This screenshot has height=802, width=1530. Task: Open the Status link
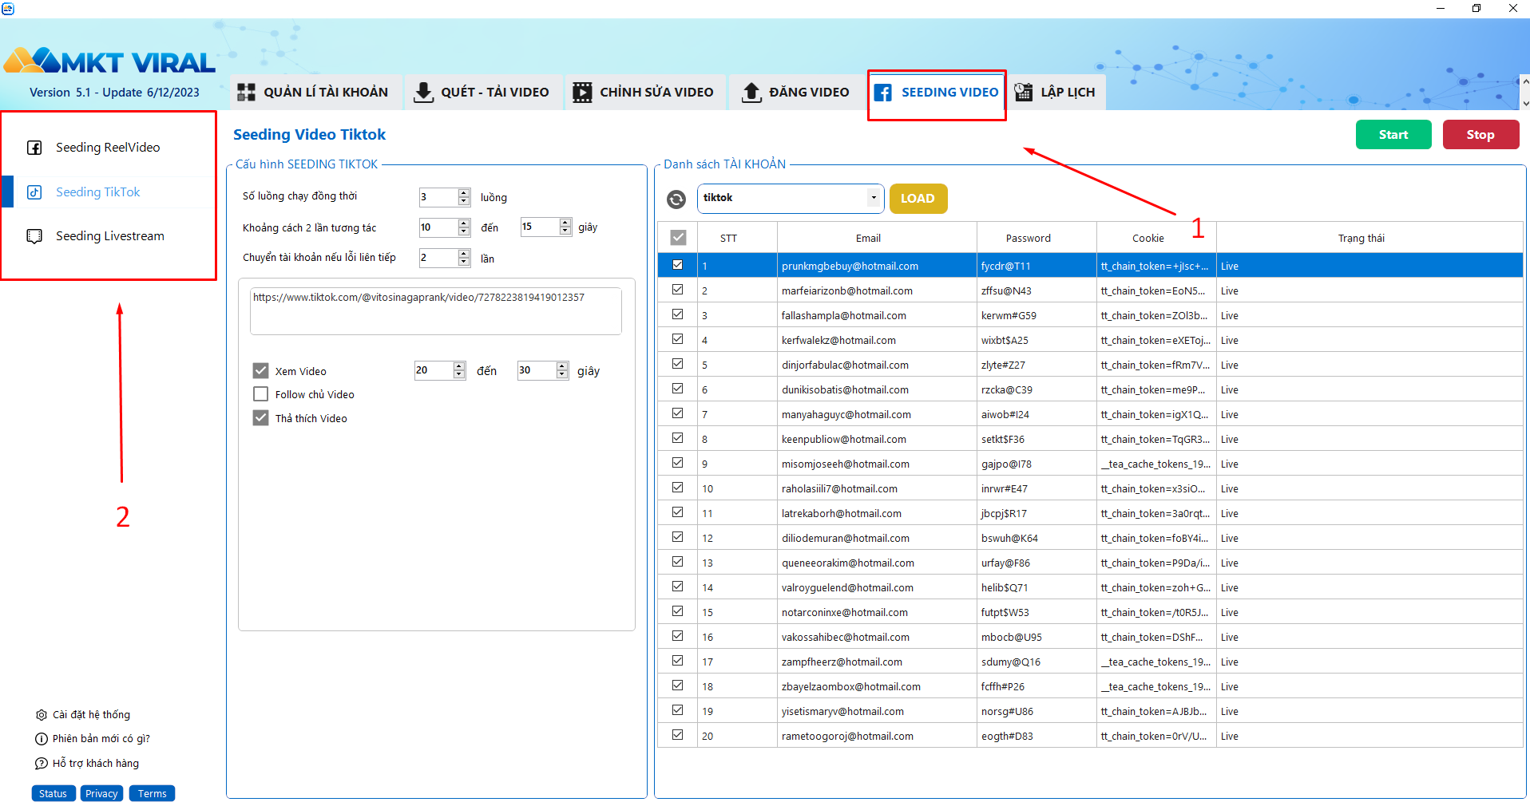[54, 793]
